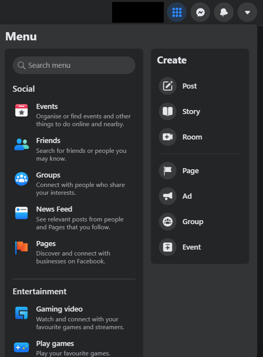Select Play games entry
This screenshot has width=263, height=357.
(x=55, y=344)
